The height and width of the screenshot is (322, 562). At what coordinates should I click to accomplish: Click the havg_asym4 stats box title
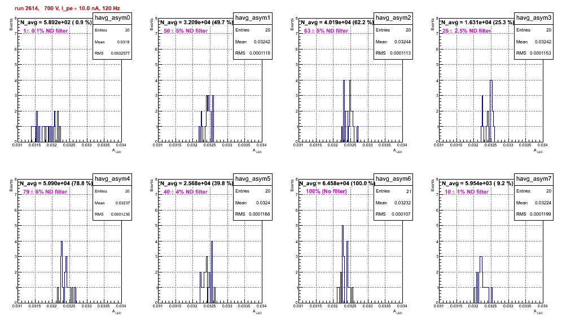[112, 178]
